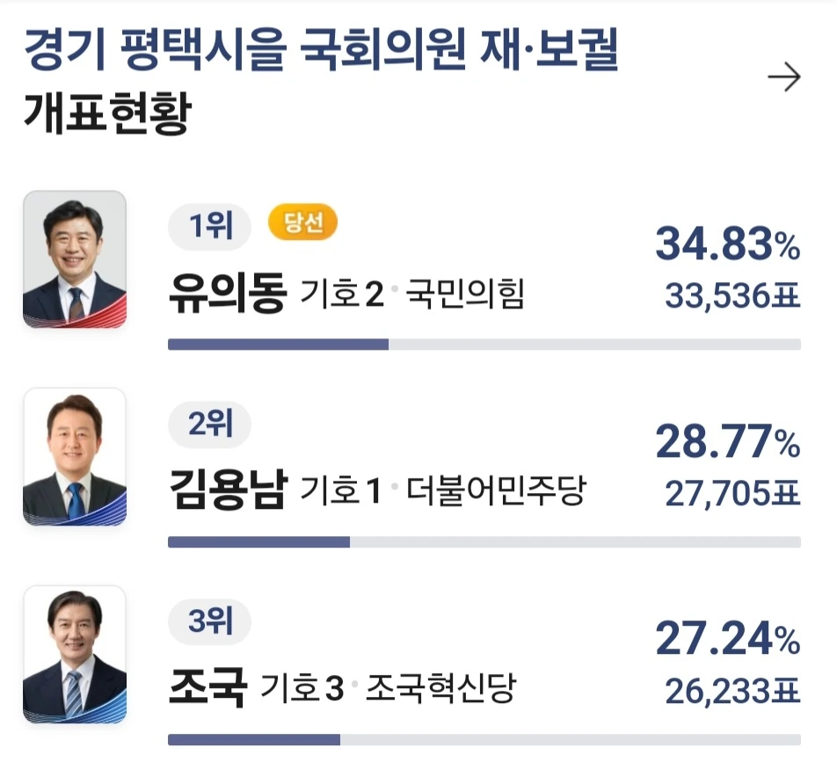Click 조국's vote share progress bar
The image size is (837, 777).
click(x=484, y=739)
